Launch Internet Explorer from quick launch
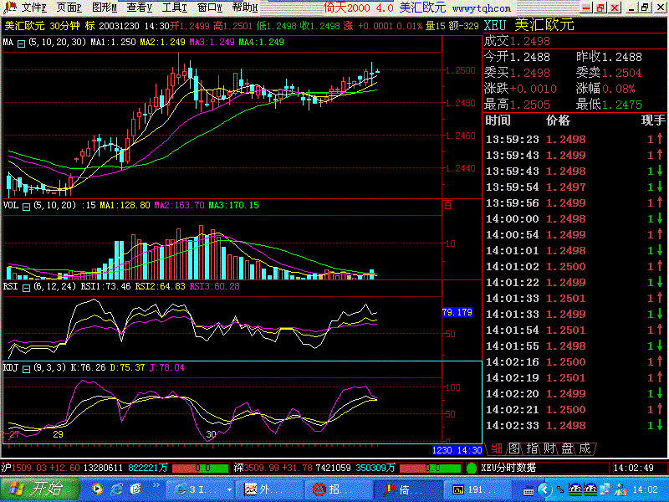Image resolution: width=669 pixels, height=502 pixels. click(x=116, y=489)
